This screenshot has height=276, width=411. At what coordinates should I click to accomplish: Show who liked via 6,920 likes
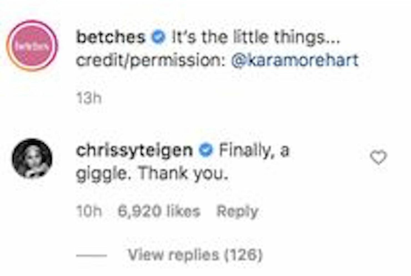tap(159, 211)
